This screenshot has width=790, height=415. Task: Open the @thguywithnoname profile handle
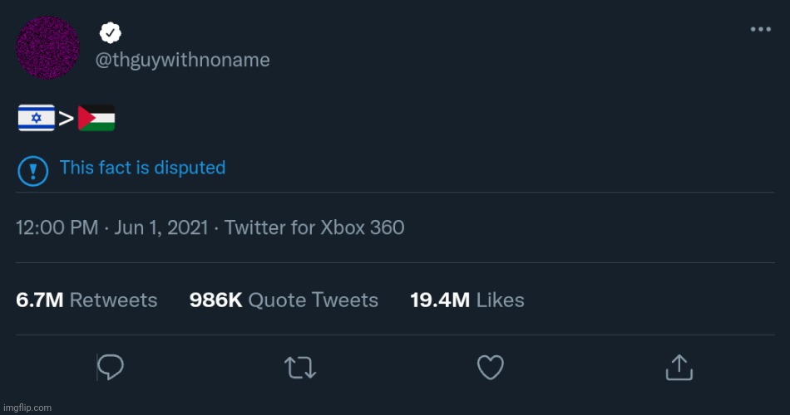pyautogui.click(x=183, y=61)
